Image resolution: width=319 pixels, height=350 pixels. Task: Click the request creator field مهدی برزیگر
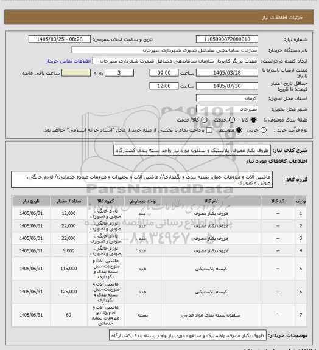coord(175,61)
